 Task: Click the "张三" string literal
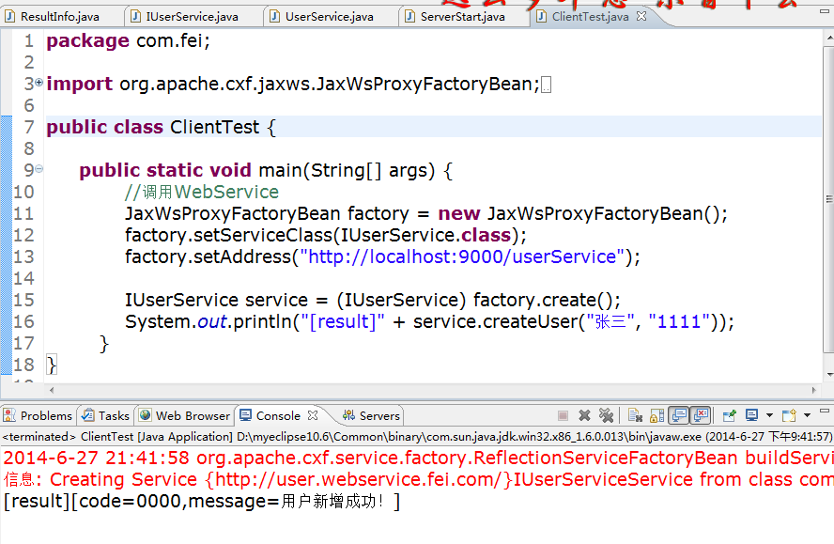[610, 322]
